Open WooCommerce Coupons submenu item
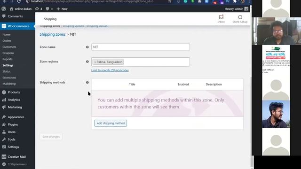 (x=8, y=53)
